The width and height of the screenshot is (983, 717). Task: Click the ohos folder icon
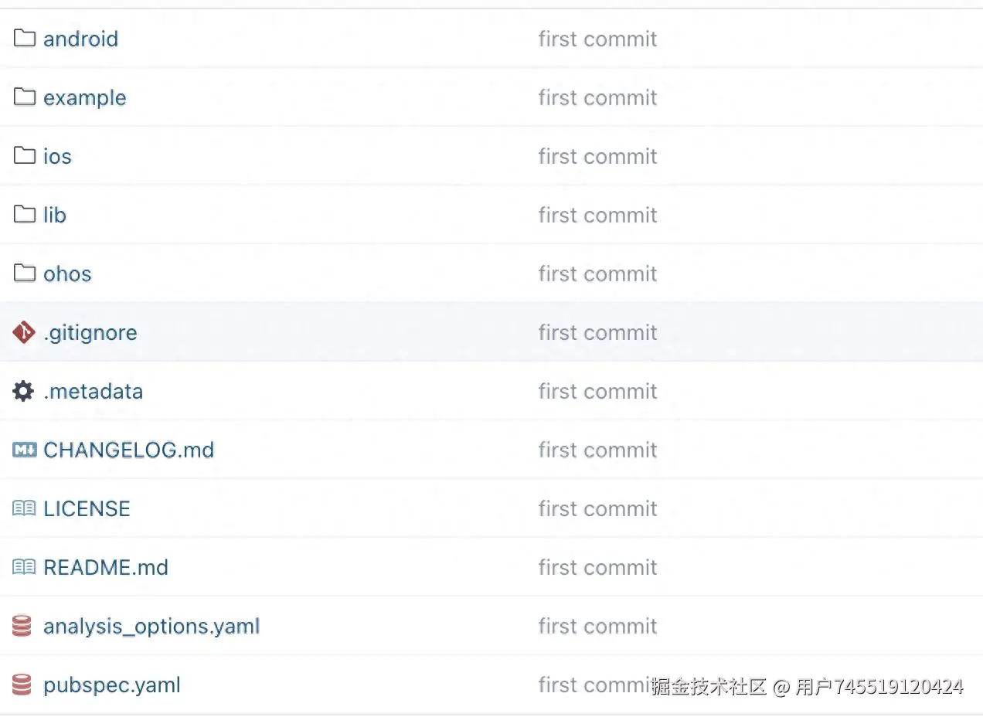25,273
